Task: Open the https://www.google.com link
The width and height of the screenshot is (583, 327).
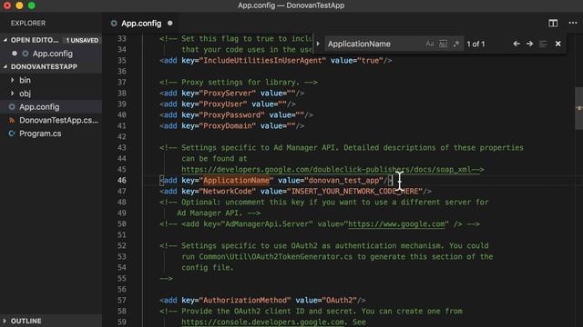Action: pyautogui.click(x=396, y=224)
